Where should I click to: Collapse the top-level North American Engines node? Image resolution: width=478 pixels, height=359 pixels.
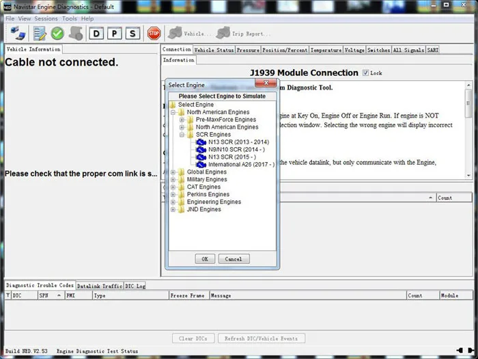click(x=173, y=112)
